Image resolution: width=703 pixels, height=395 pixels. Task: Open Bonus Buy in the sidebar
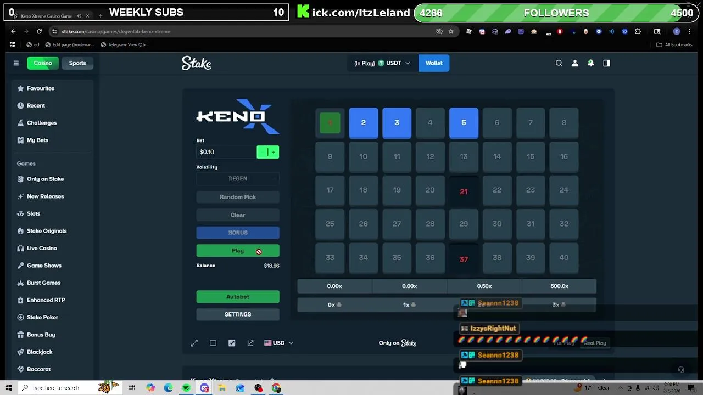(x=41, y=335)
